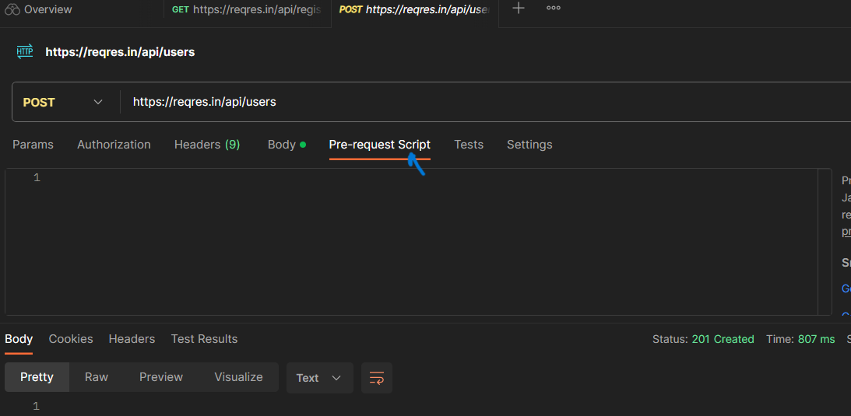Show response Cookies tab
851x416 pixels.
[x=71, y=339]
